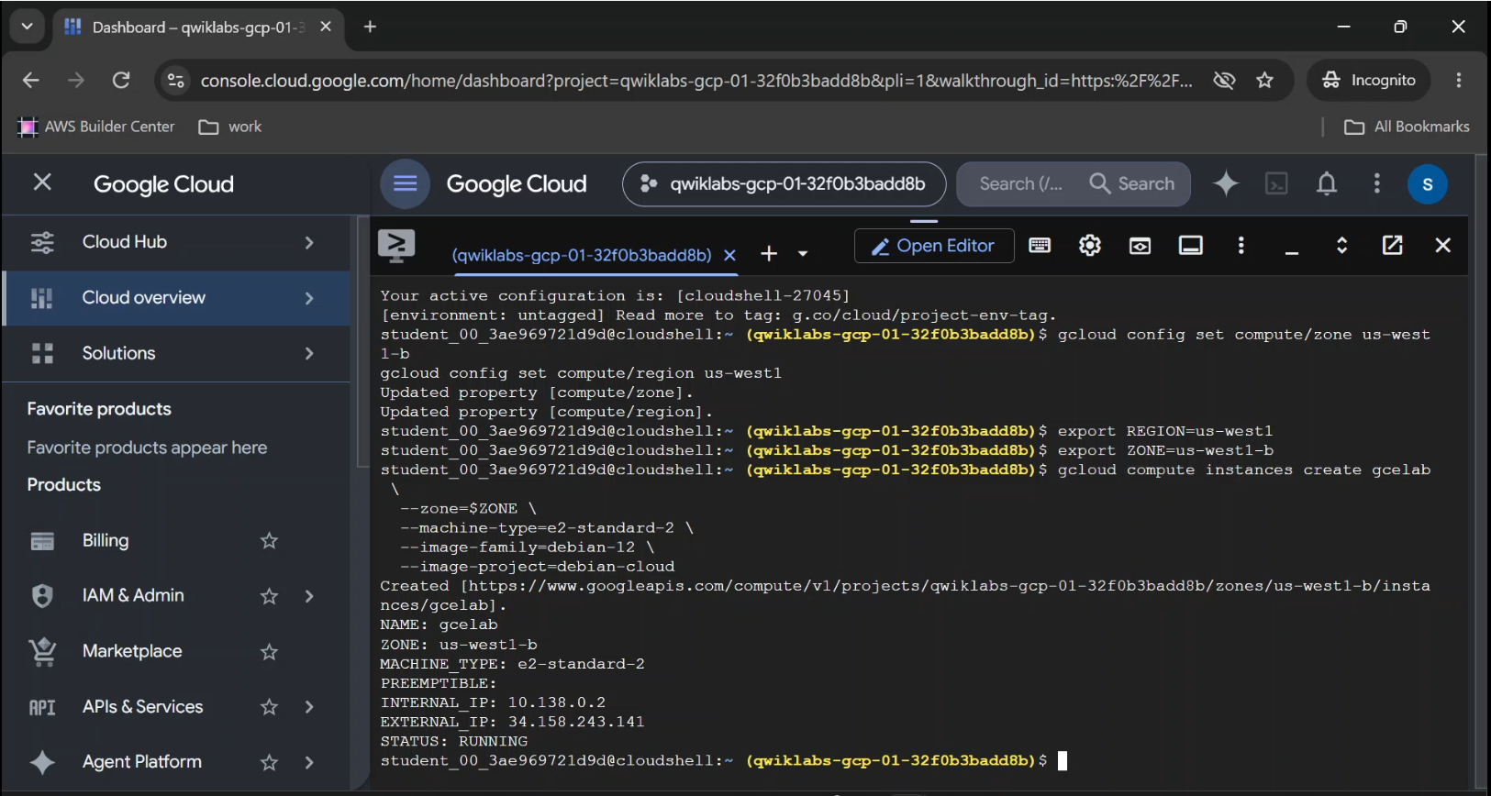The image size is (1491, 796).
Task: Pin Agent Platform with its star
Action: 269,762
